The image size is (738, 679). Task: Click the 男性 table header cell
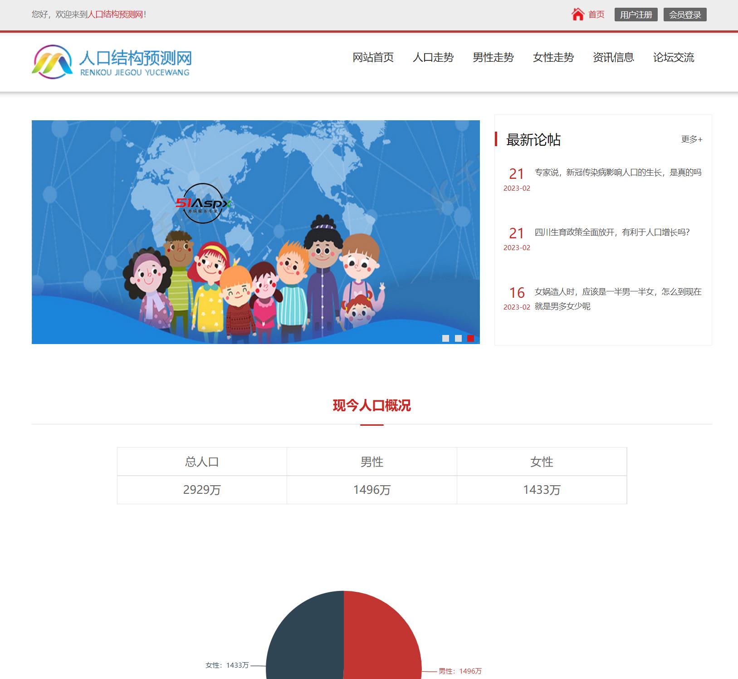coord(372,462)
